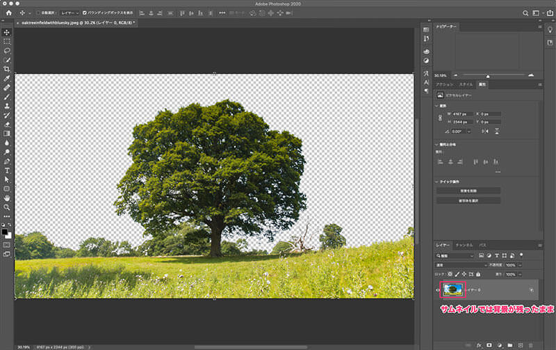Select the Path Selection arrow tool

[7, 180]
